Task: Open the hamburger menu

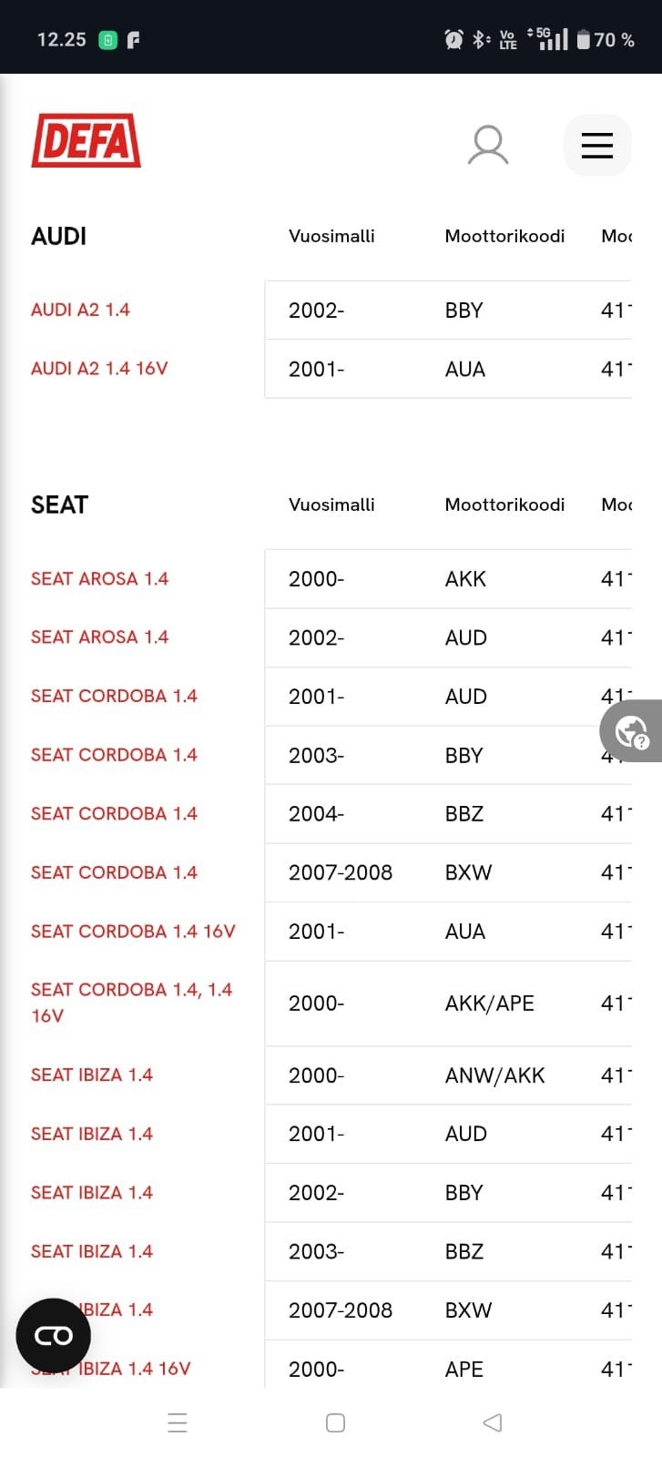Action: point(596,145)
